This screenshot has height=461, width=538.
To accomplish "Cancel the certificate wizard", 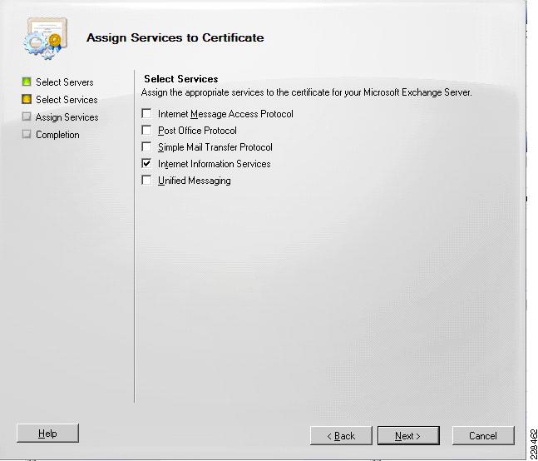I will (x=483, y=436).
